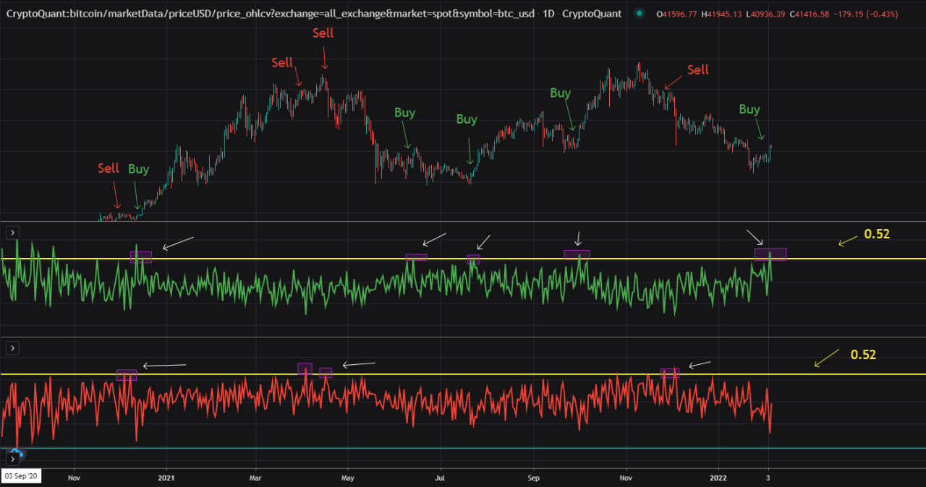Open the CryptoQuant btc_usd symbol title

[269, 14]
